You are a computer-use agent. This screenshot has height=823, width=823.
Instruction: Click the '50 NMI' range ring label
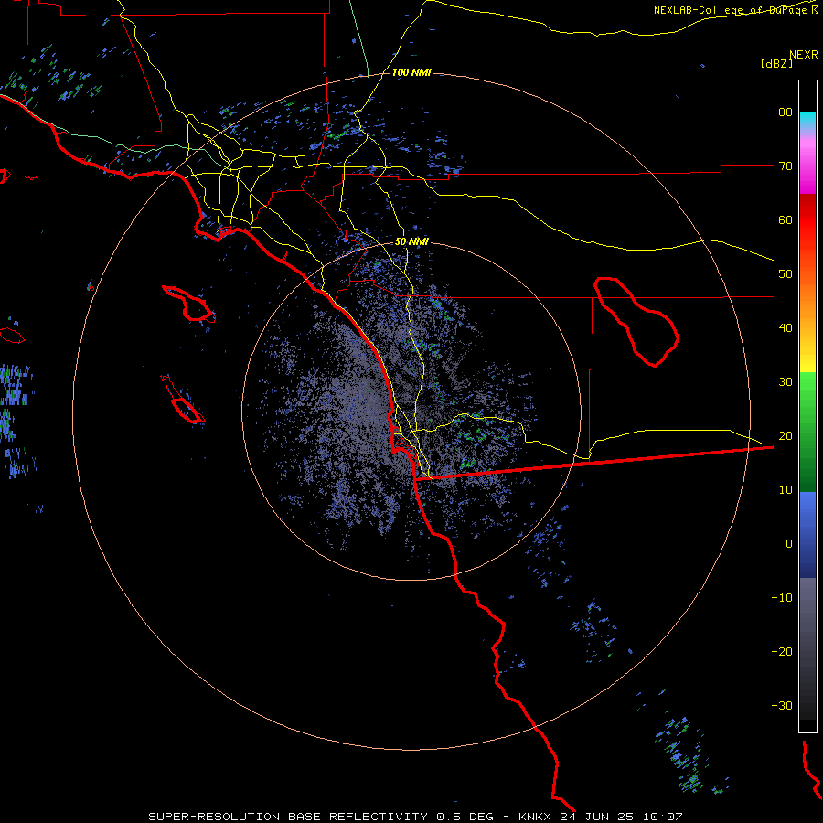411,242
